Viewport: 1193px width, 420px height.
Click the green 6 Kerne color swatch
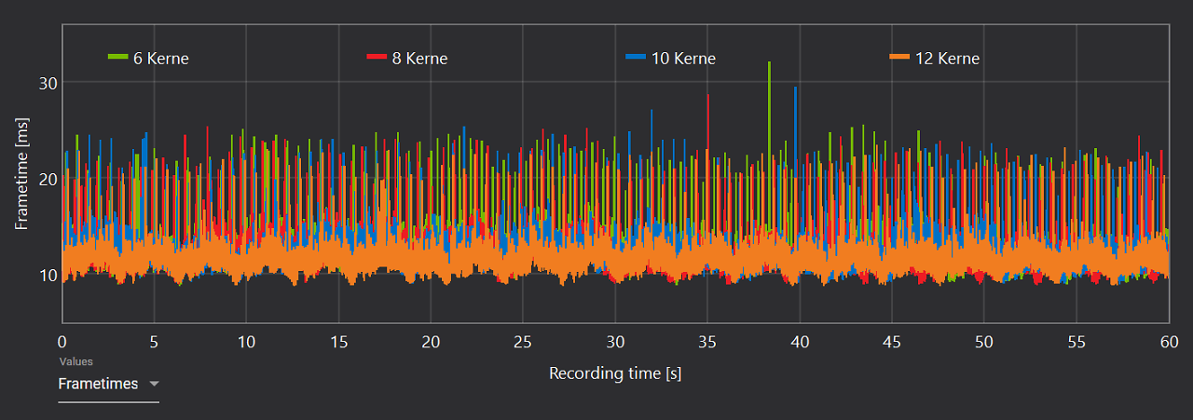(x=117, y=58)
